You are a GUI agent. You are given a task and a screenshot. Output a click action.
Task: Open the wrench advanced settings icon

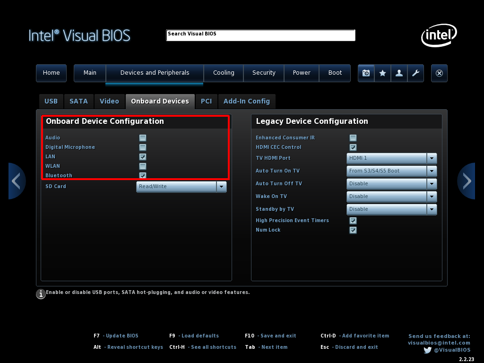point(416,73)
